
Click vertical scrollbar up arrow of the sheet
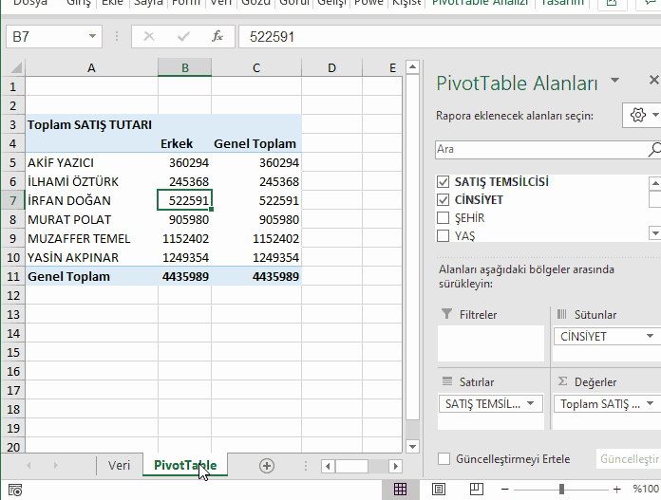412,67
